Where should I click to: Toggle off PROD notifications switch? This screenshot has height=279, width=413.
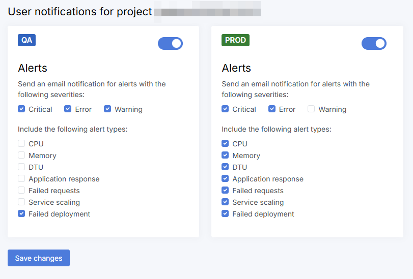(374, 44)
